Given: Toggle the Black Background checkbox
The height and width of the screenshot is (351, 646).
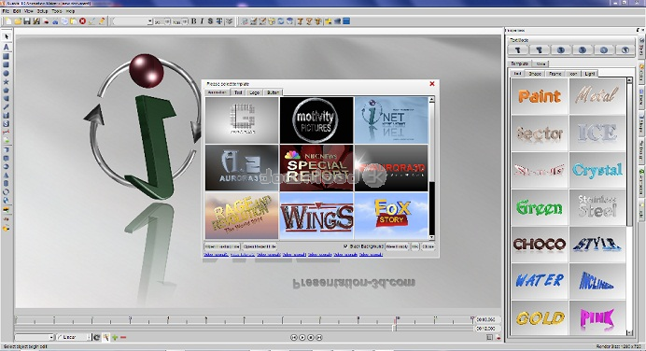Looking at the screenshot, I should point(345,246).
